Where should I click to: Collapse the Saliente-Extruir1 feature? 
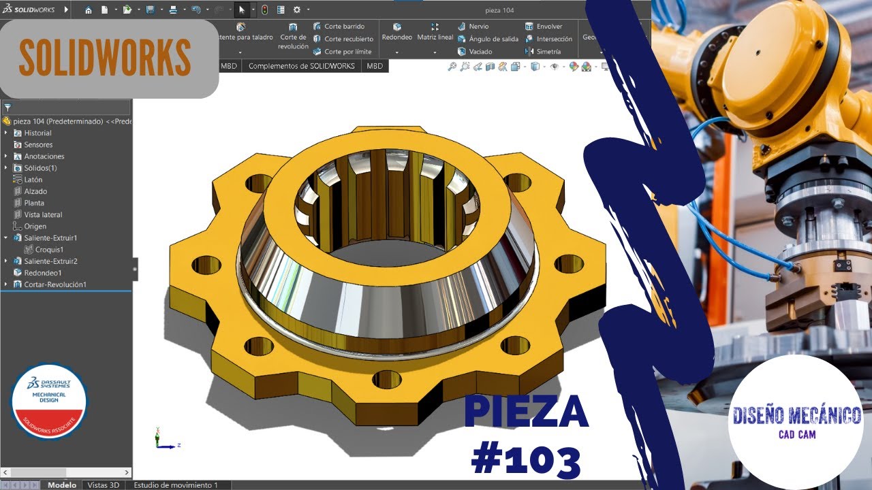6,238
